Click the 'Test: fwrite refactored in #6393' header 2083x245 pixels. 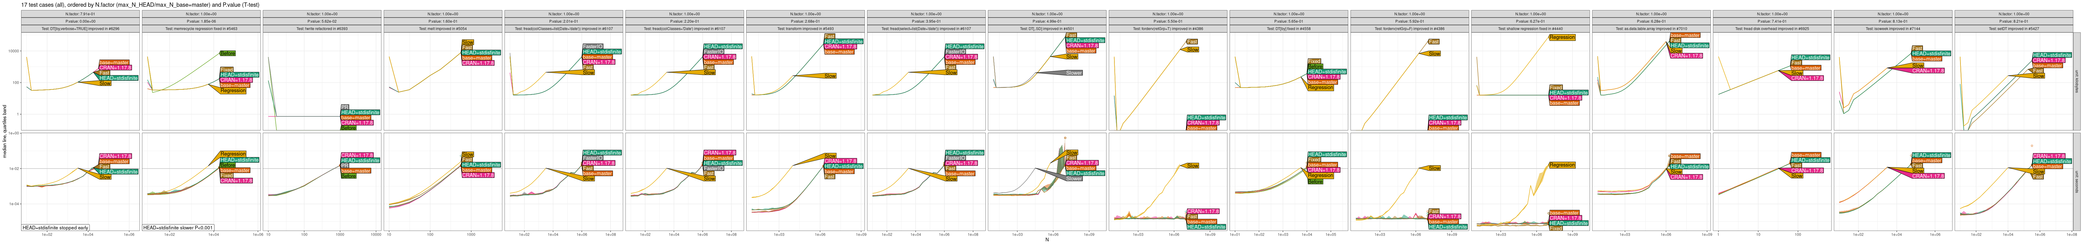[322, 28]
